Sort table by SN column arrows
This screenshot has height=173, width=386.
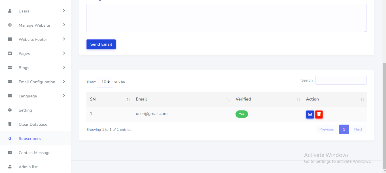(x=128, y=100)
